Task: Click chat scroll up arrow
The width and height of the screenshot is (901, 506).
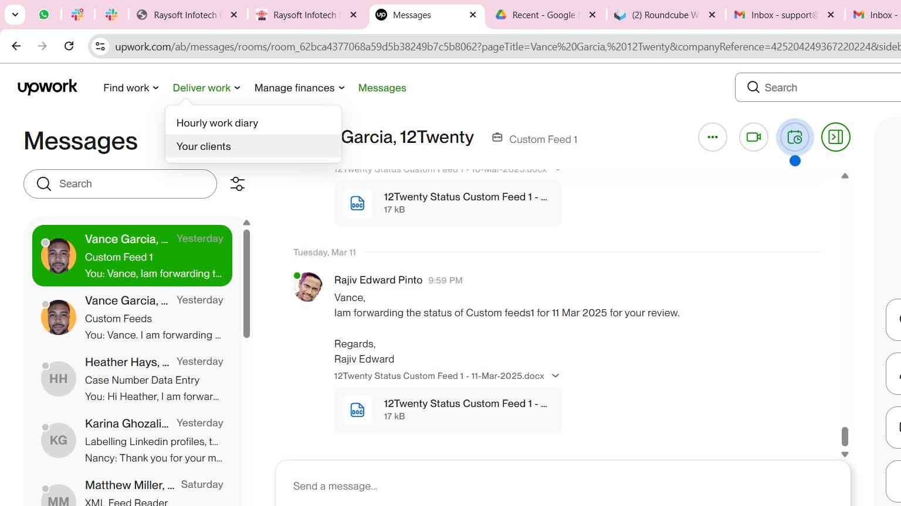Action: pyautogui.click(x=845, y=176)
